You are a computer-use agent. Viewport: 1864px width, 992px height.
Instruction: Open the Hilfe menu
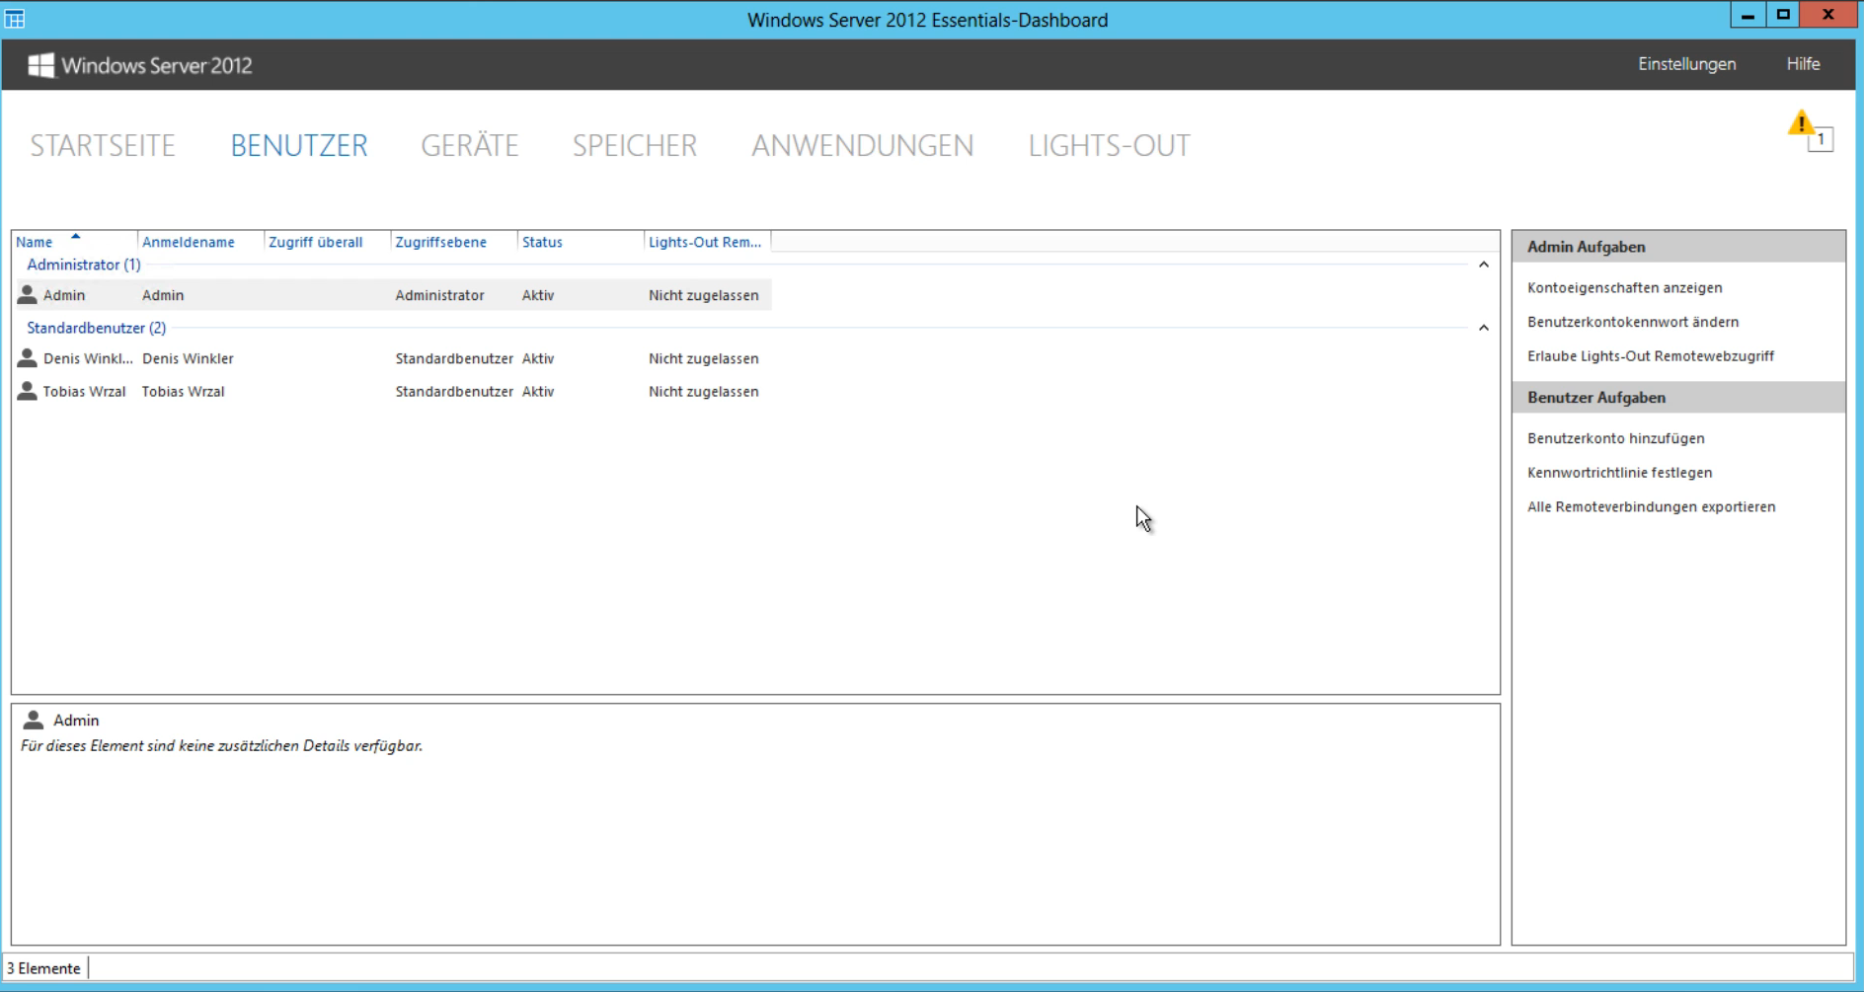click(1803, 64)
